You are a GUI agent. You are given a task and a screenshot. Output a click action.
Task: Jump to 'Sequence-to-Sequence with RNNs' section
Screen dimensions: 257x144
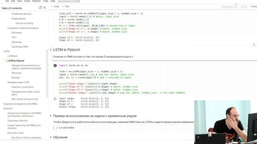[x=20, y=104]
